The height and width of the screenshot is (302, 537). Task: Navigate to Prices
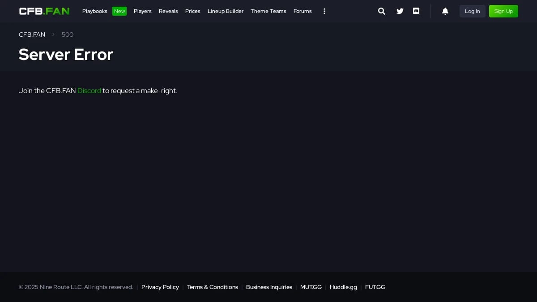click(x=192, y=11)
